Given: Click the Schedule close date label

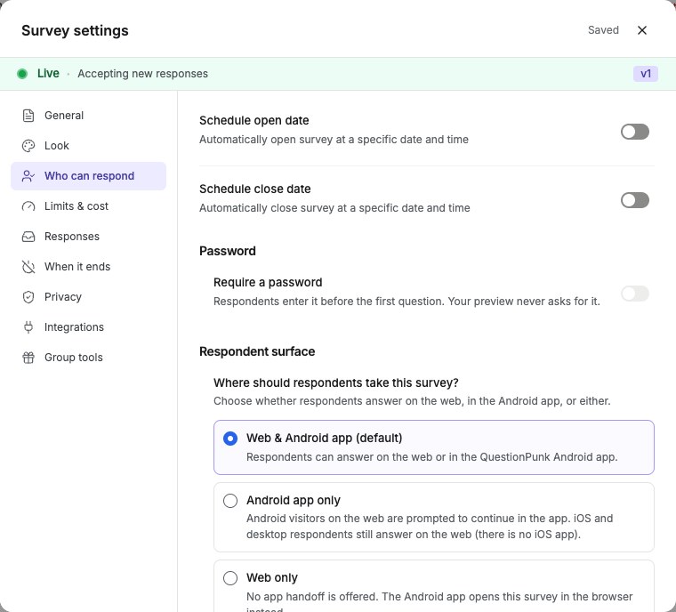Looking at the screenshot, I should 254,189.
